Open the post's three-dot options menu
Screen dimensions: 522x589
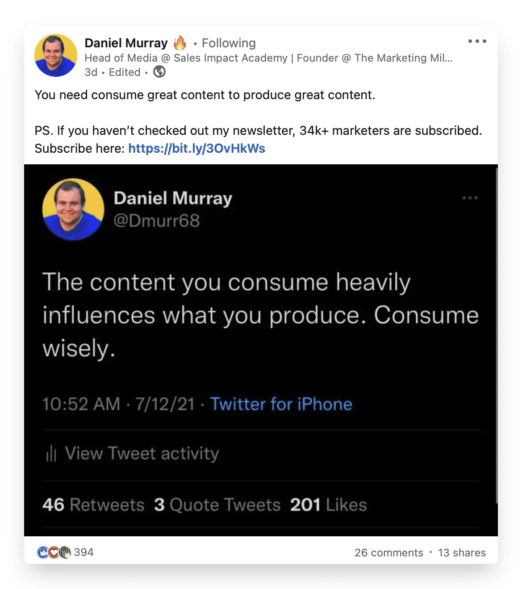point(477,41)
